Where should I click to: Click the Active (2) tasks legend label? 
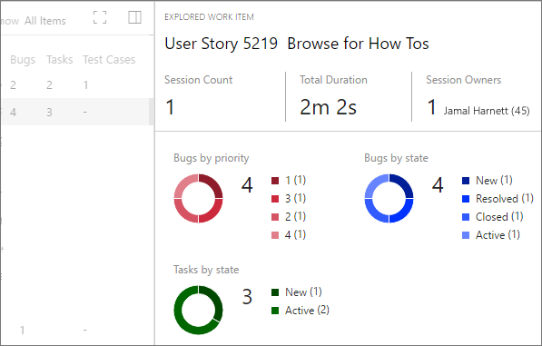tap(307, 311)
